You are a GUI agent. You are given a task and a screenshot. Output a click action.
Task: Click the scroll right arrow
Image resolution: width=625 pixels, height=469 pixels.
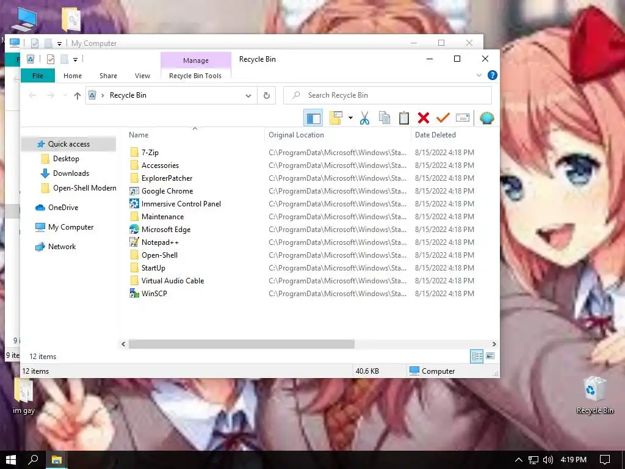pyautogui.click(x=494, y=344)
